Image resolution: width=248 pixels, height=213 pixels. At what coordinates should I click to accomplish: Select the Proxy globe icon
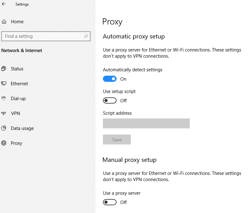(x=4, y=143)
